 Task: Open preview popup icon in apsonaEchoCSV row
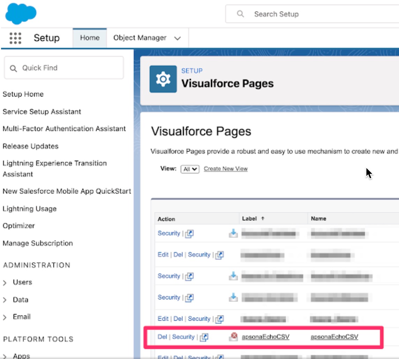click(204, 337)
